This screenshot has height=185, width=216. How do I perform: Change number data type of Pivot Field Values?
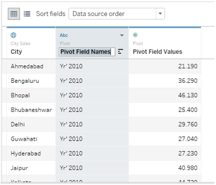coord(135,35)
